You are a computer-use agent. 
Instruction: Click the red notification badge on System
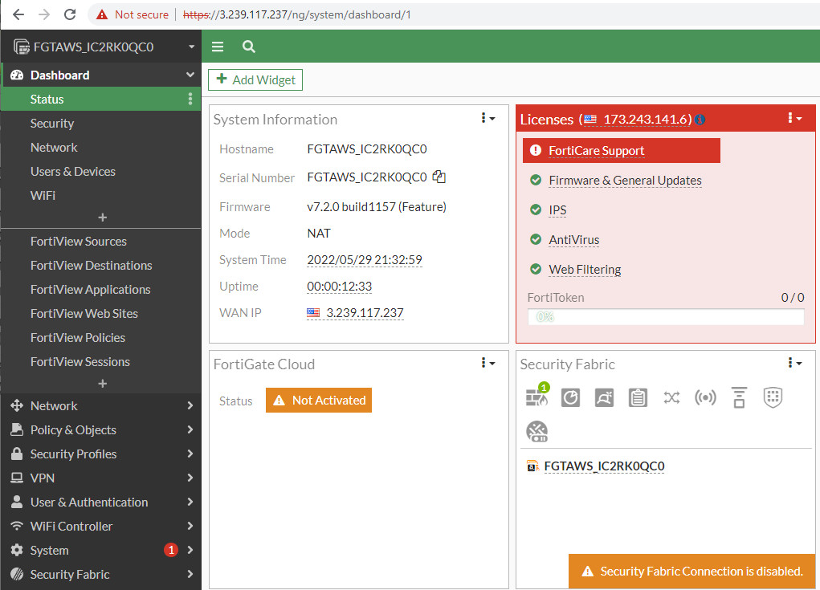coord(171,550)
